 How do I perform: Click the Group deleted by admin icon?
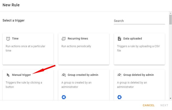pos(119,75)
